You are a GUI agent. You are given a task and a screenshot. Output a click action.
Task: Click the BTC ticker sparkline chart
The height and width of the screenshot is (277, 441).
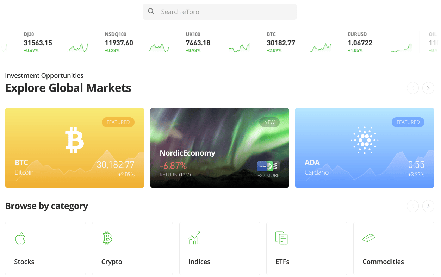(321, 48)
